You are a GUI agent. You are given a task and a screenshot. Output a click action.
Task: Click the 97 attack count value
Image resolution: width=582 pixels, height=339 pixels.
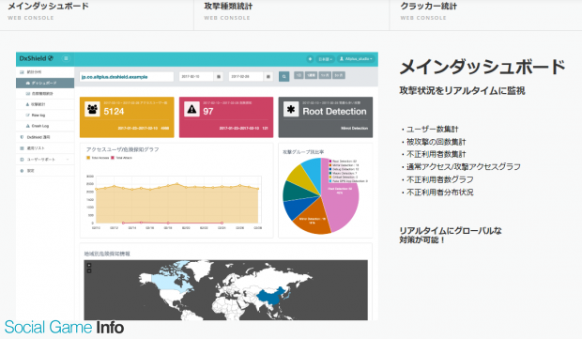point(208,112)
